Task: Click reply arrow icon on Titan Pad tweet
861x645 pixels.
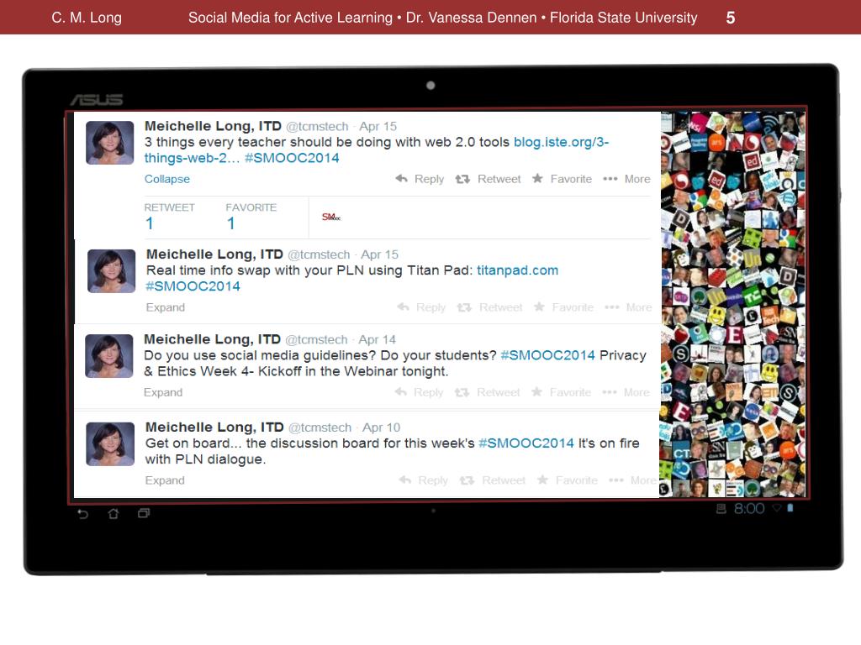Action: (403, 307)
